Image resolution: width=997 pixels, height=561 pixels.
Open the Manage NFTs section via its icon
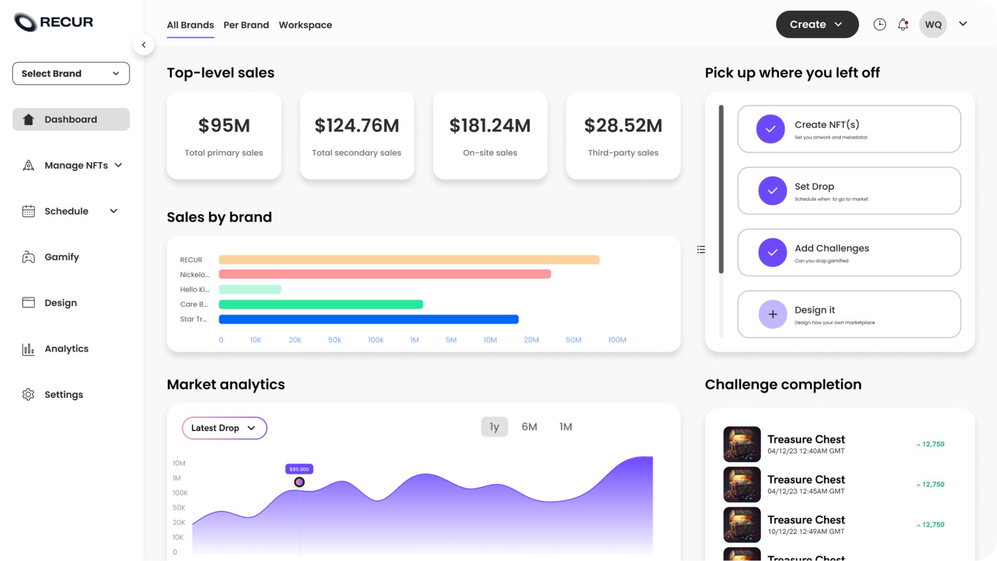[x=28, y=165]
